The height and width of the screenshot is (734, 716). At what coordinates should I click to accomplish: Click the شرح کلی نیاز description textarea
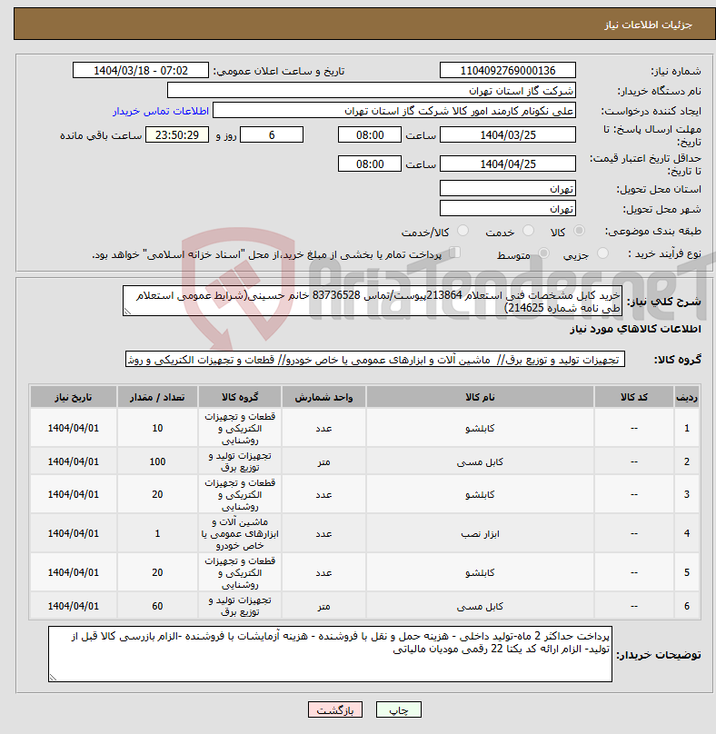pos(373,301)
